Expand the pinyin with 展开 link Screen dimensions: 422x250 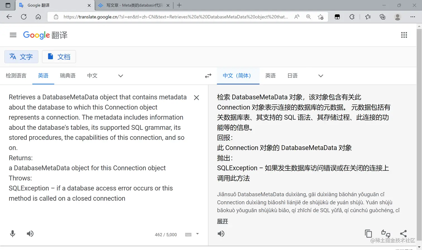point(222,221)
